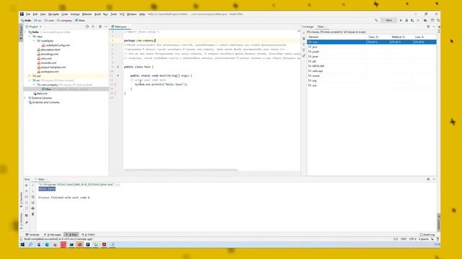This screenshot has height=259, width=462.
Task: Select Scratches and Consoles
Action: pos(44,102)
